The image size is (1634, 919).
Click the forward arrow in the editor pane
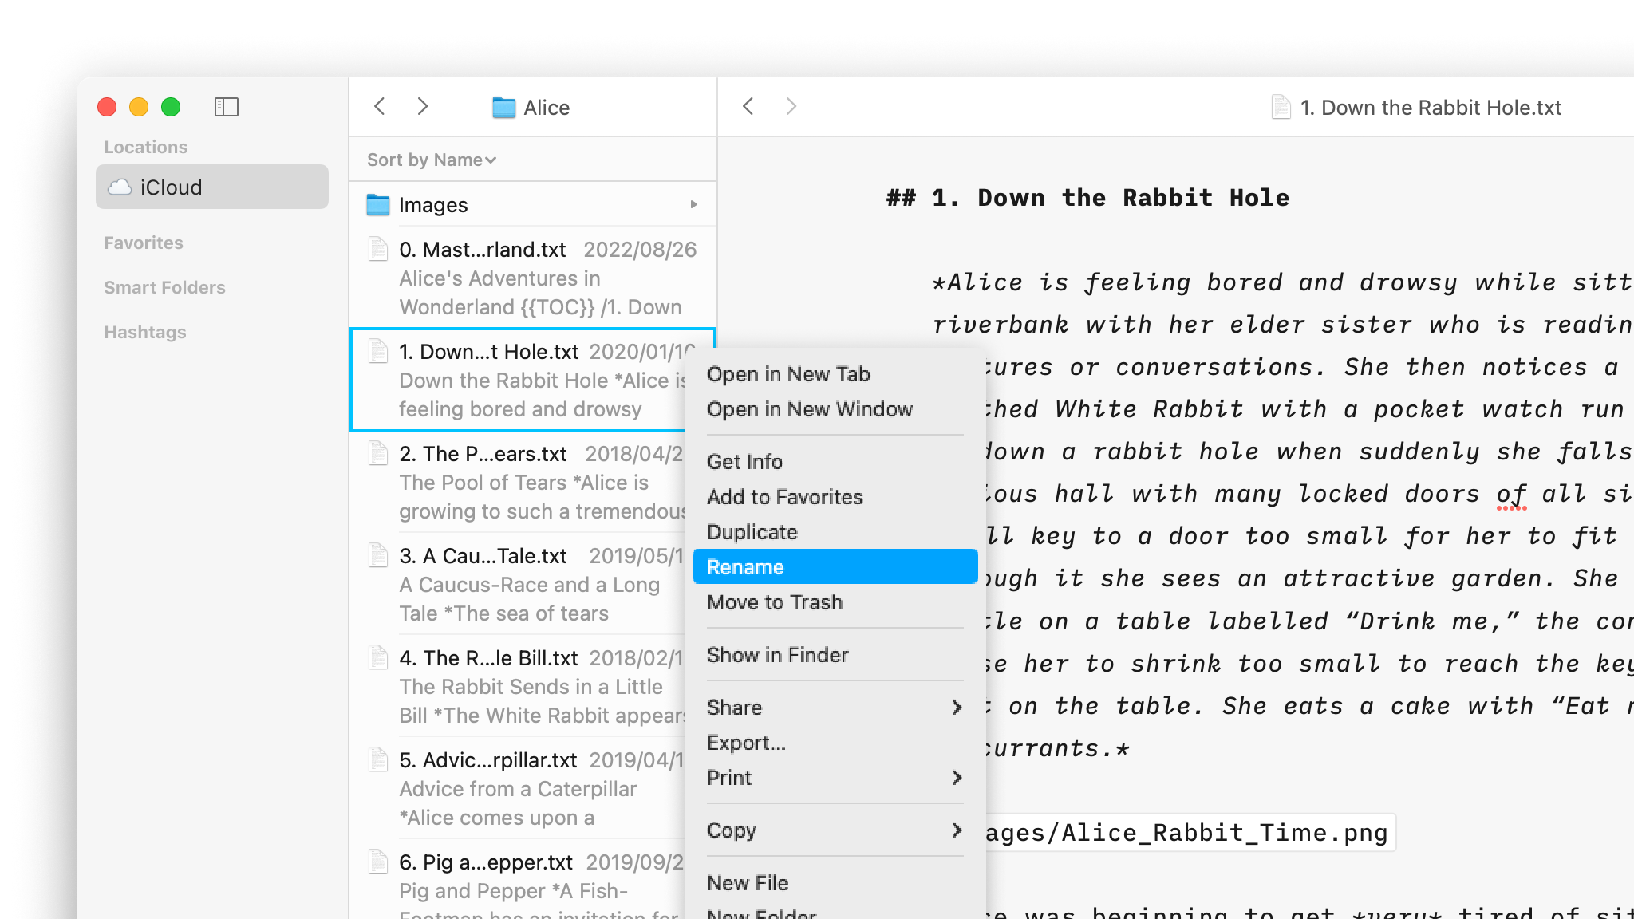point(790,106)
